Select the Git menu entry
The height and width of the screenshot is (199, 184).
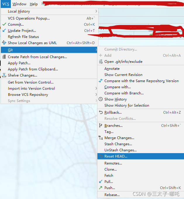(49, 50)
